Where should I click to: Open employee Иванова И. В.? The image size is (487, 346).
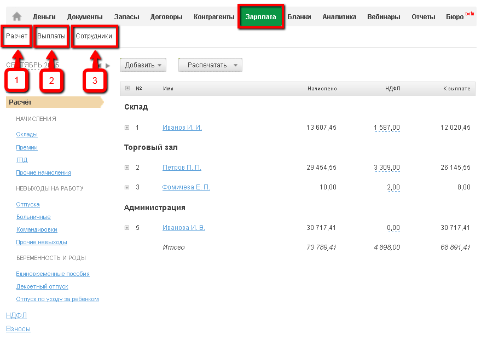pos(183,228)
